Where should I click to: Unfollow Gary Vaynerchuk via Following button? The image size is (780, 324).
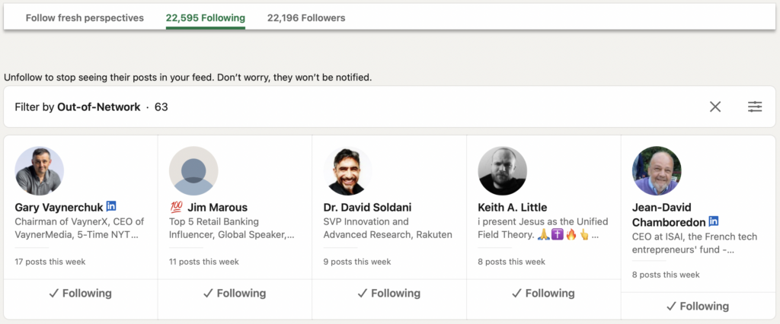click(80, 294)
